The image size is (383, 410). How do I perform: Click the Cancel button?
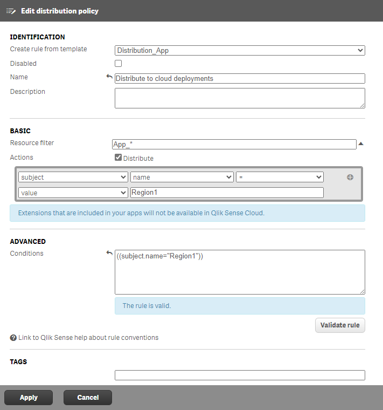(88, 398)
